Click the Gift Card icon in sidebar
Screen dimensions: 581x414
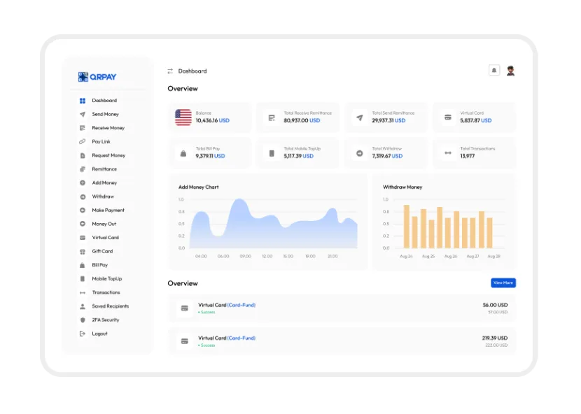coord(83,251)
